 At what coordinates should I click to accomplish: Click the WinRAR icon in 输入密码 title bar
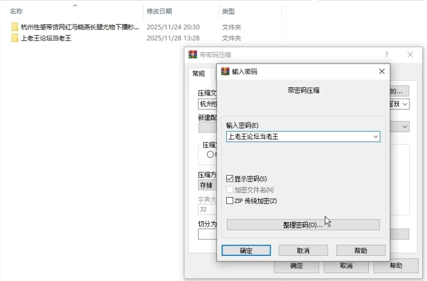coord(225,72)
